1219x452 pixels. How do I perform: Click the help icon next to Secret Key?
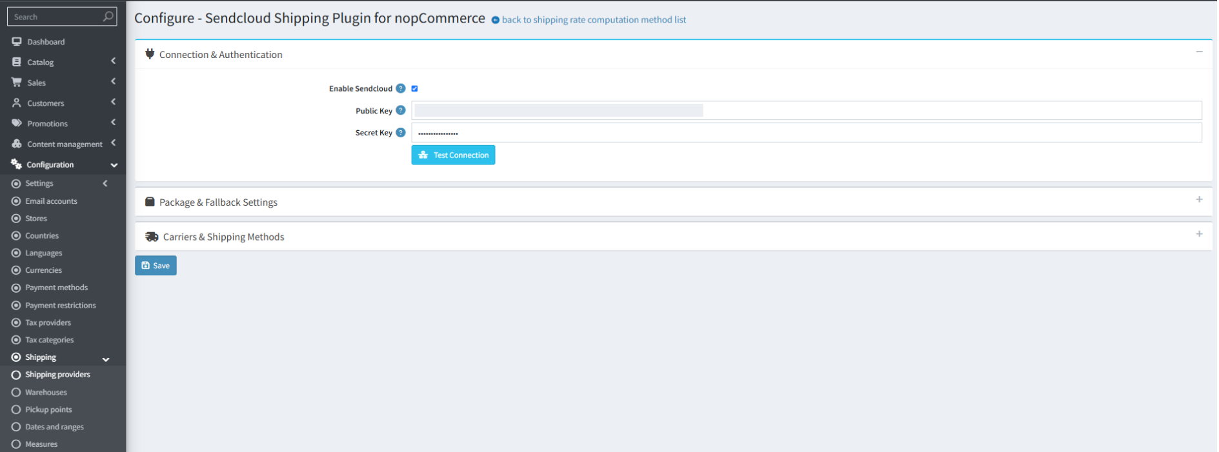pyautogui.click(x=401, y=132)
